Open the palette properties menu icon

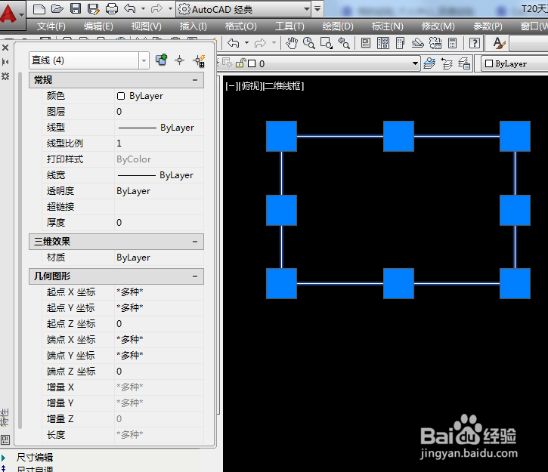(x=5, y=76)
